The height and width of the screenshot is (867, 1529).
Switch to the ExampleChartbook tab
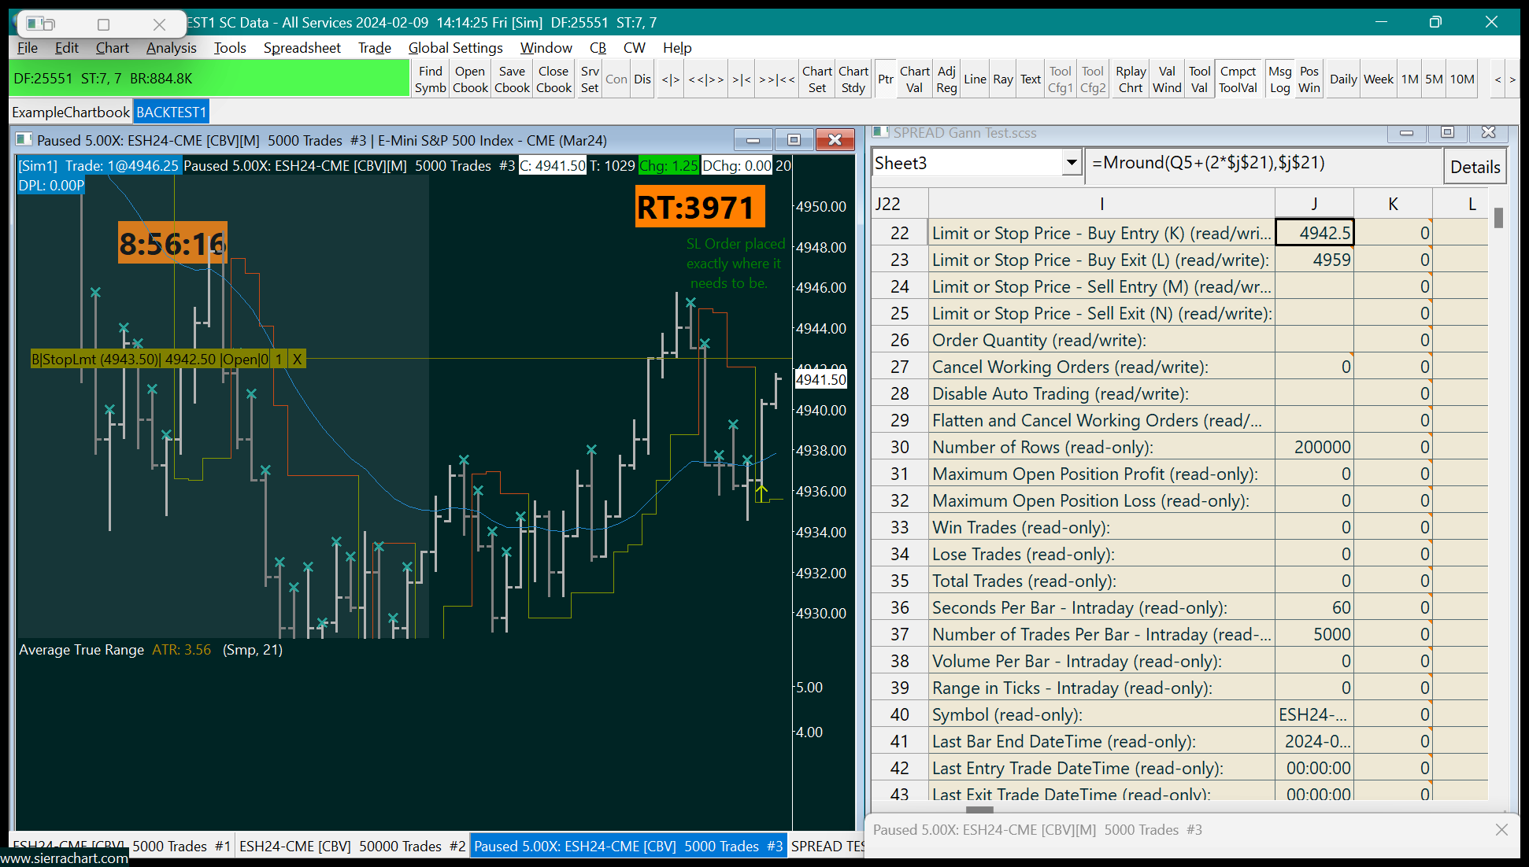71,113
